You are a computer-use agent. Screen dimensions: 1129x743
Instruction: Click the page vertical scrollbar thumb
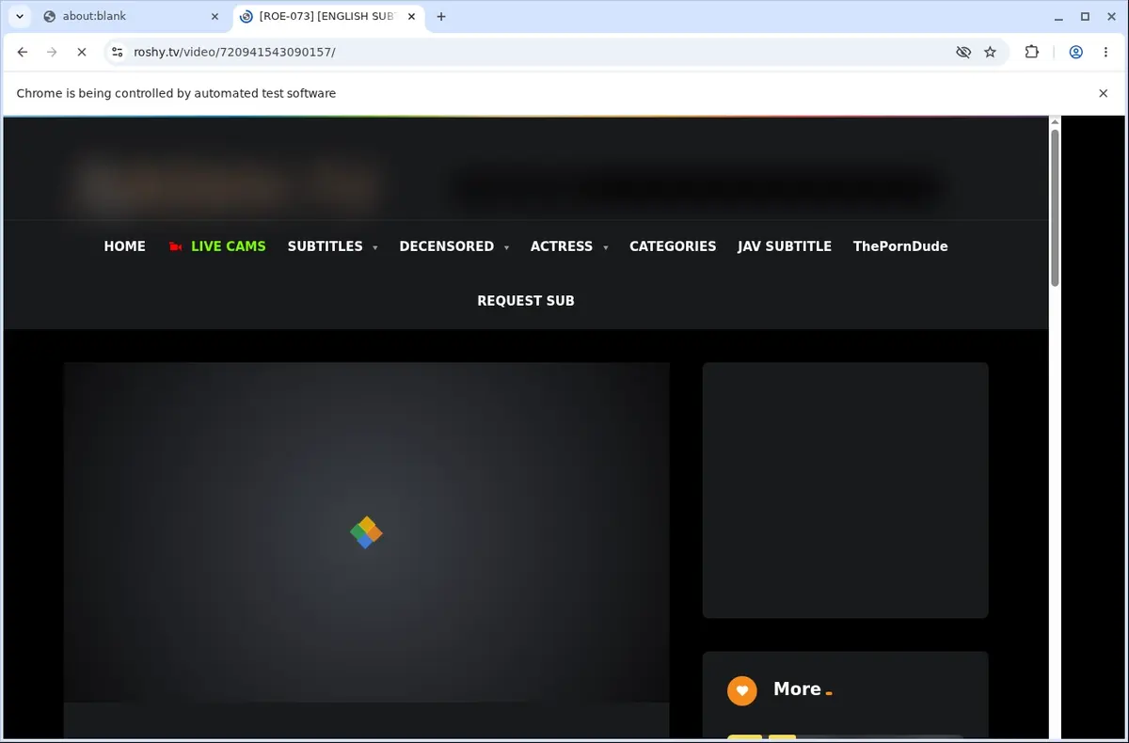[1055, 207]
